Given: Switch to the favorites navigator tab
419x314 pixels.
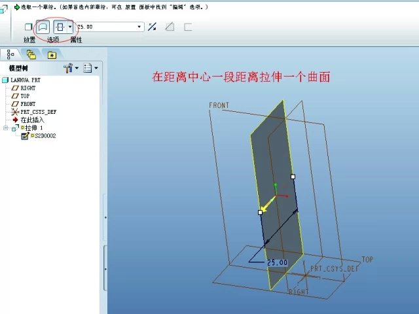Looking at the screenshot, I should [51, 55].
